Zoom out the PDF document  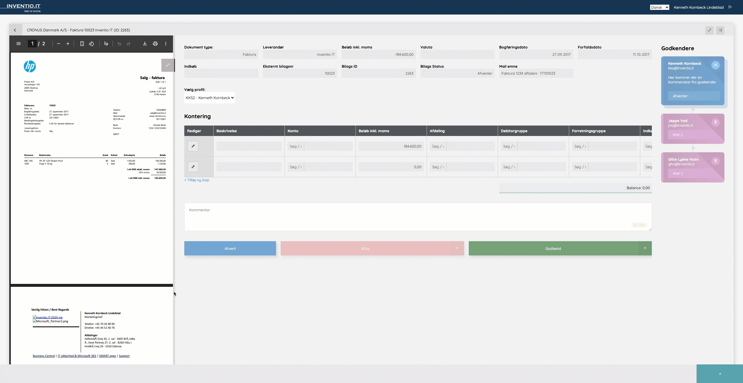tap(59, 44)
